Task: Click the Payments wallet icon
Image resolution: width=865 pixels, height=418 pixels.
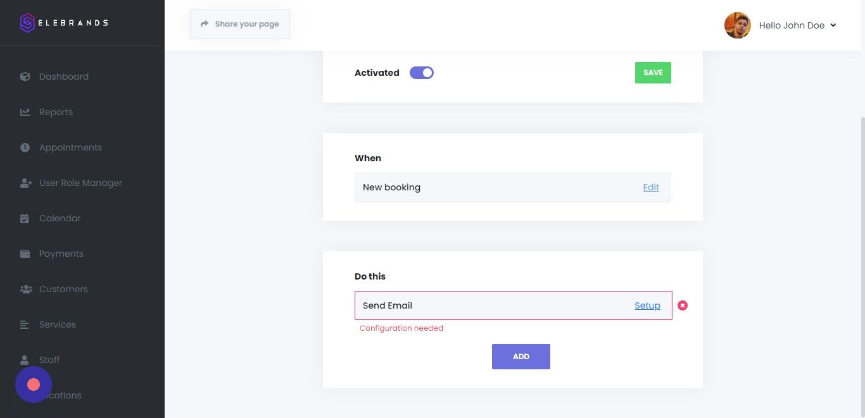Action: 25,254
